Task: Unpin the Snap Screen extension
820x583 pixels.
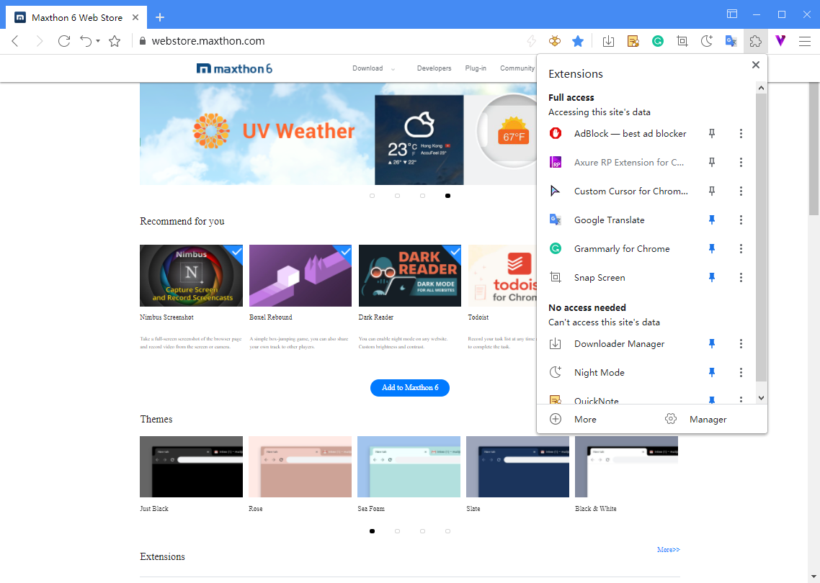Action: click(x=712, y=277)
